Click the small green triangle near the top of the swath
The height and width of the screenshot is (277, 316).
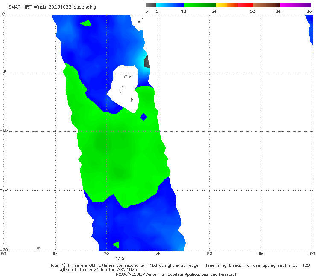[x=86, y=23]
